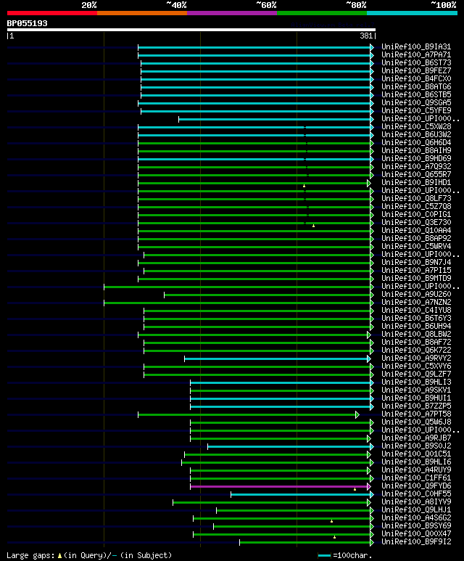The image size is (464, 561).
Task: Select the UniRef100_B8AP92 label
Action: pyautogui.click(x=416, y=239)
